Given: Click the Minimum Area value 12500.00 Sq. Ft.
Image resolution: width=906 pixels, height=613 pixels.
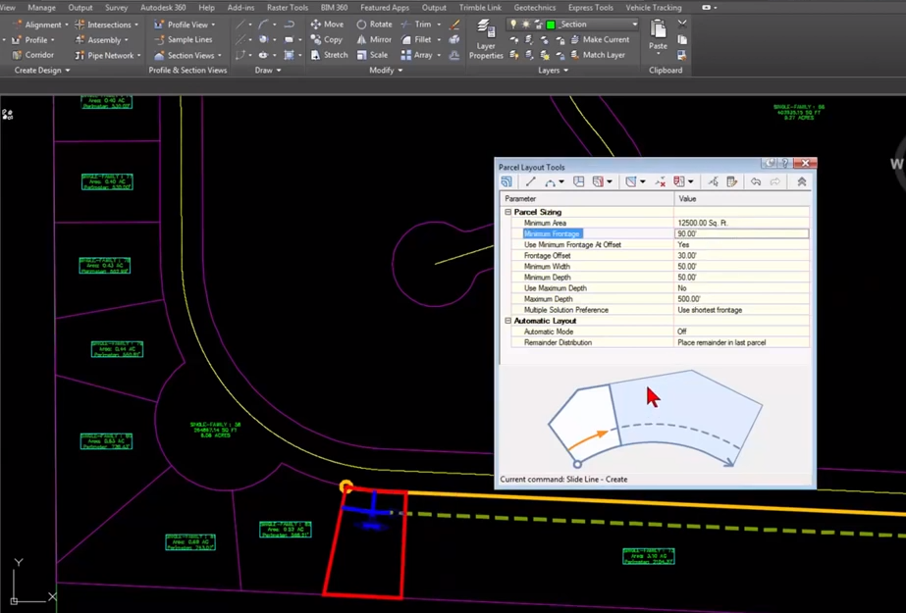Looking at the screenshot, I should 741,223.
